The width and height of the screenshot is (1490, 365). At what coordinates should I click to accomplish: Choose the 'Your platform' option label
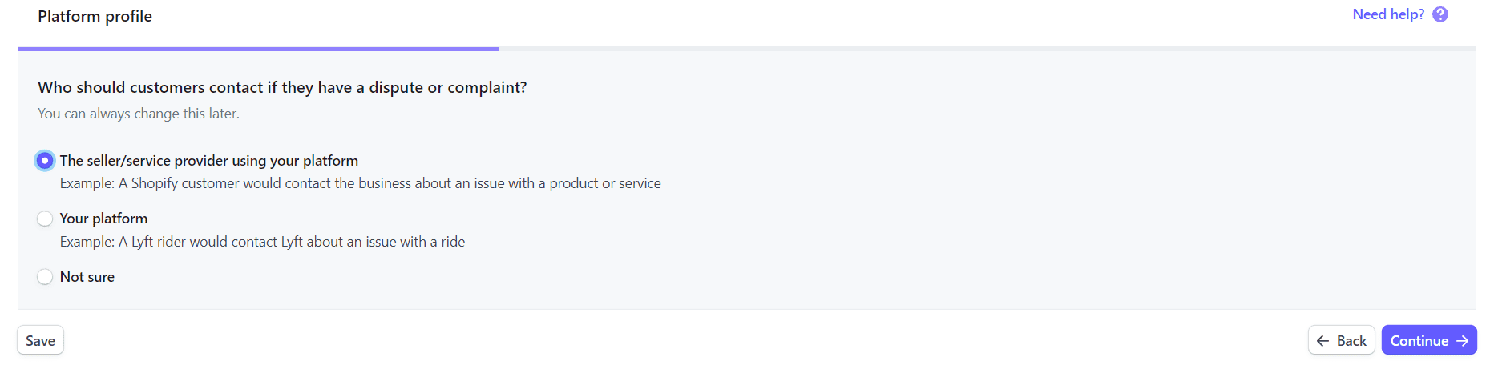[103, 219]
